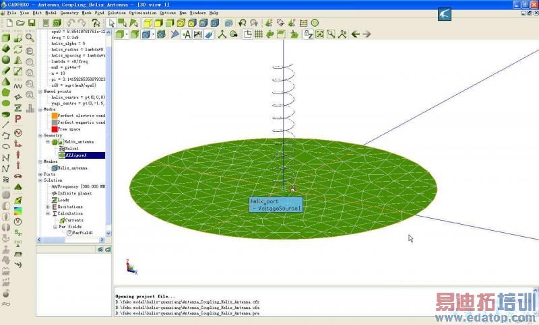Click the helix_port VoltageSource1 label in 3D view
Screen dimensions: 539x325
click(276, 205)
